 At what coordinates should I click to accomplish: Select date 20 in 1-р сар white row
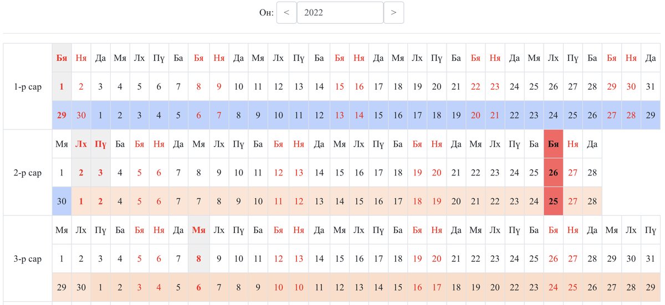tap(437, 86)
